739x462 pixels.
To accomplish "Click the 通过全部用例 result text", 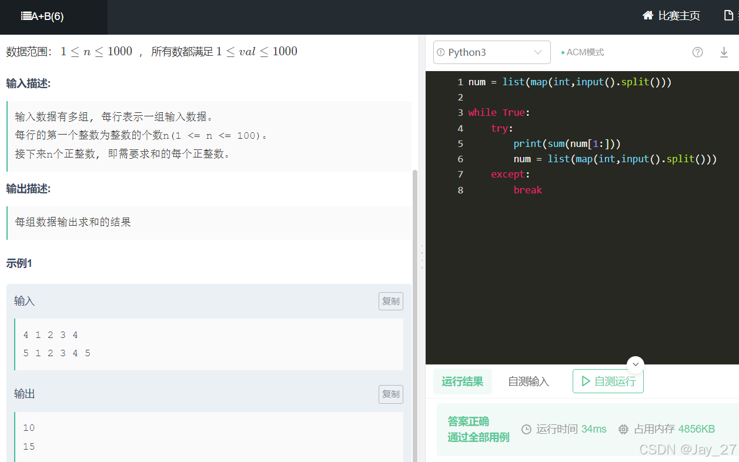I will (479, 437).
